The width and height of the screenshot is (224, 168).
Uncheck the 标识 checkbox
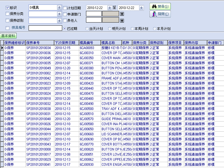[x=8, y=8]
